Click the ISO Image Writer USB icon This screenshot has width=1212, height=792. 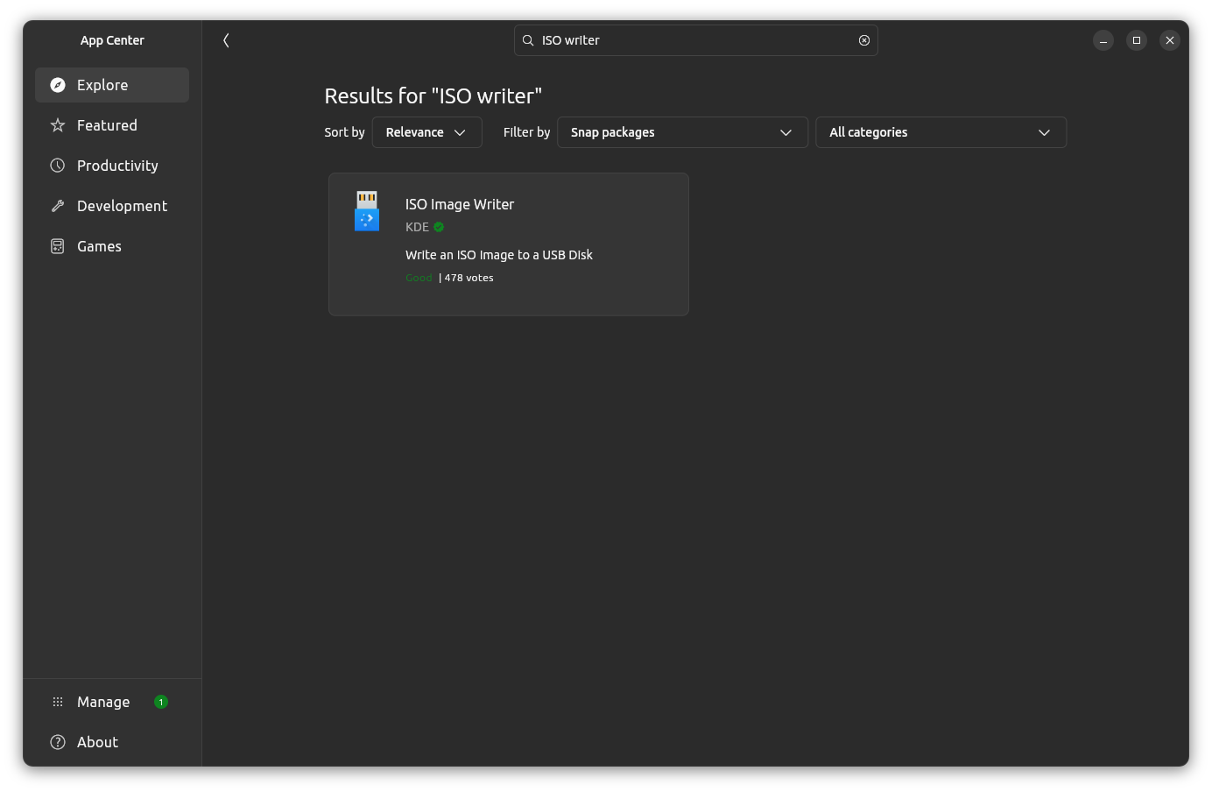pos(367,211)
